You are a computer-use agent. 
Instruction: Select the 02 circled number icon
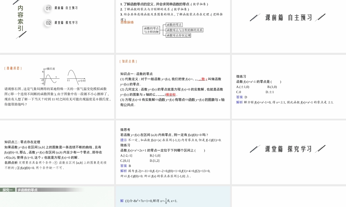(48, 23)
